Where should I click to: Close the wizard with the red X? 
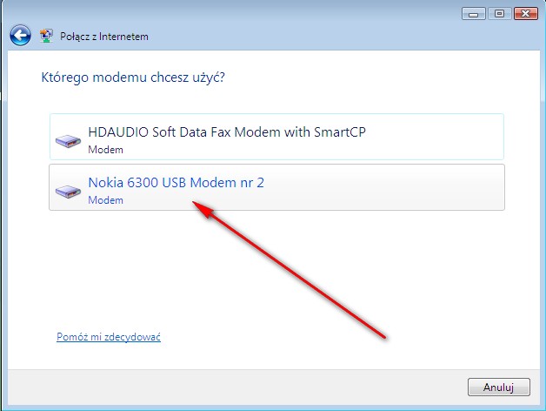coord(525,14)
